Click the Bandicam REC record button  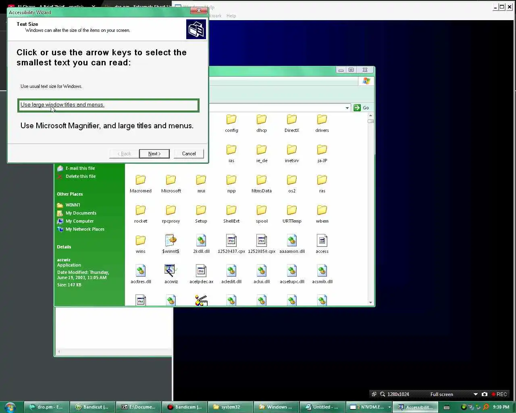499,394
